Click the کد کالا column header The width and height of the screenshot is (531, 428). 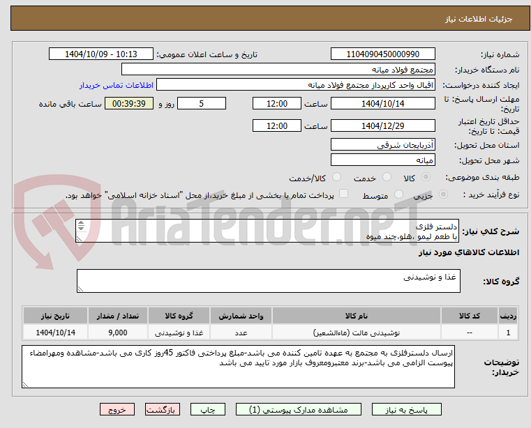click(x=470, y=316)
